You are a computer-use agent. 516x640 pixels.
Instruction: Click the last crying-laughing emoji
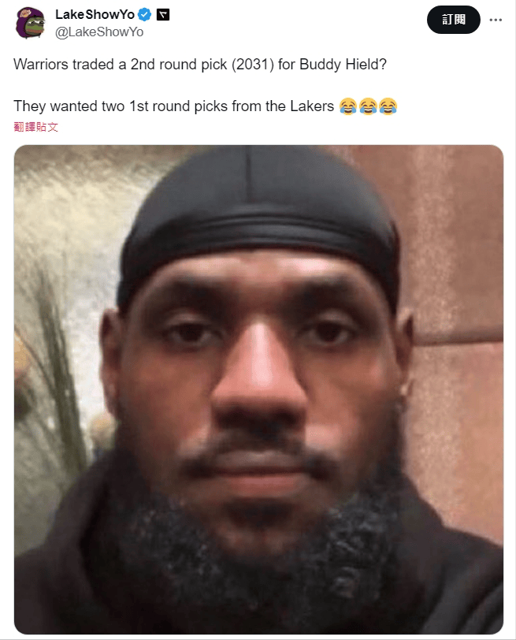point(388,106)
